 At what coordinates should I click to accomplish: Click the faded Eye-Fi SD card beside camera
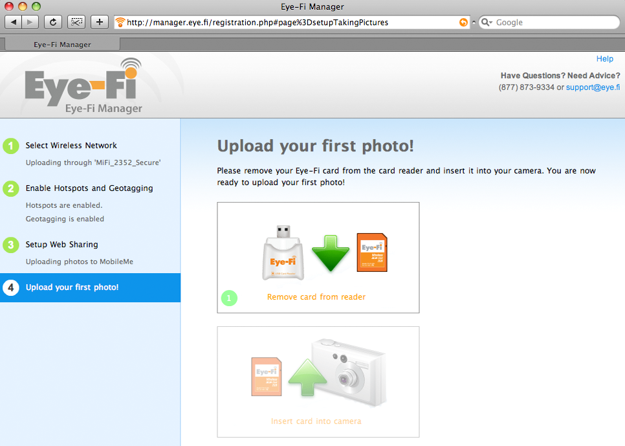point(267,377)
